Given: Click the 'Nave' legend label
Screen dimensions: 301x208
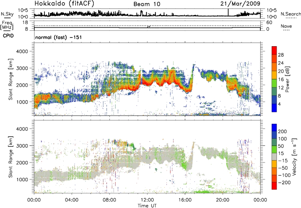Looking at the screenshot, I should tap(286, 26).
